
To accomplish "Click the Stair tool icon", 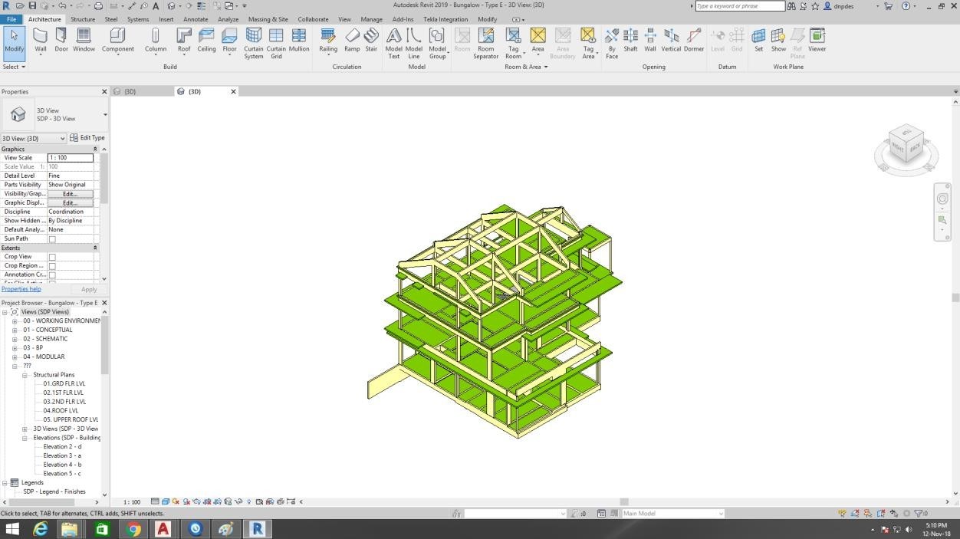I will click(x=371, y=41).
